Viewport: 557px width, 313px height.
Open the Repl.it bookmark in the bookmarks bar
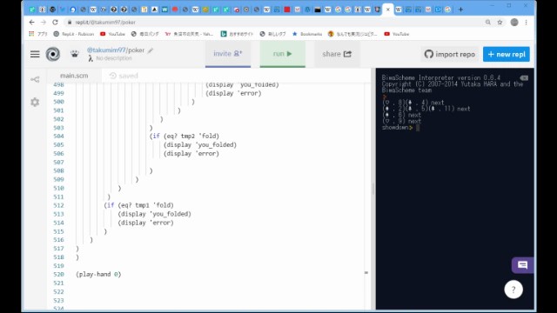(73, 34)
